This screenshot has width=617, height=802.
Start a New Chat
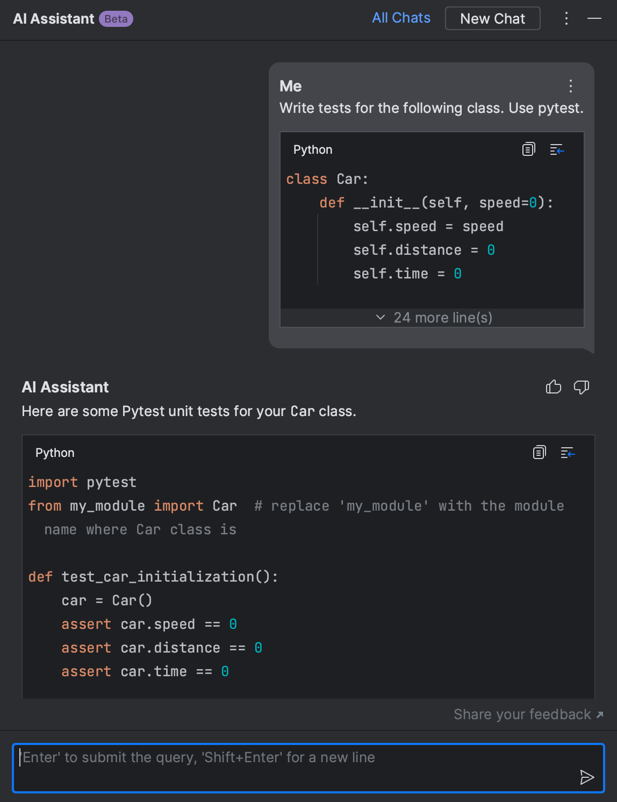(492, 18)
